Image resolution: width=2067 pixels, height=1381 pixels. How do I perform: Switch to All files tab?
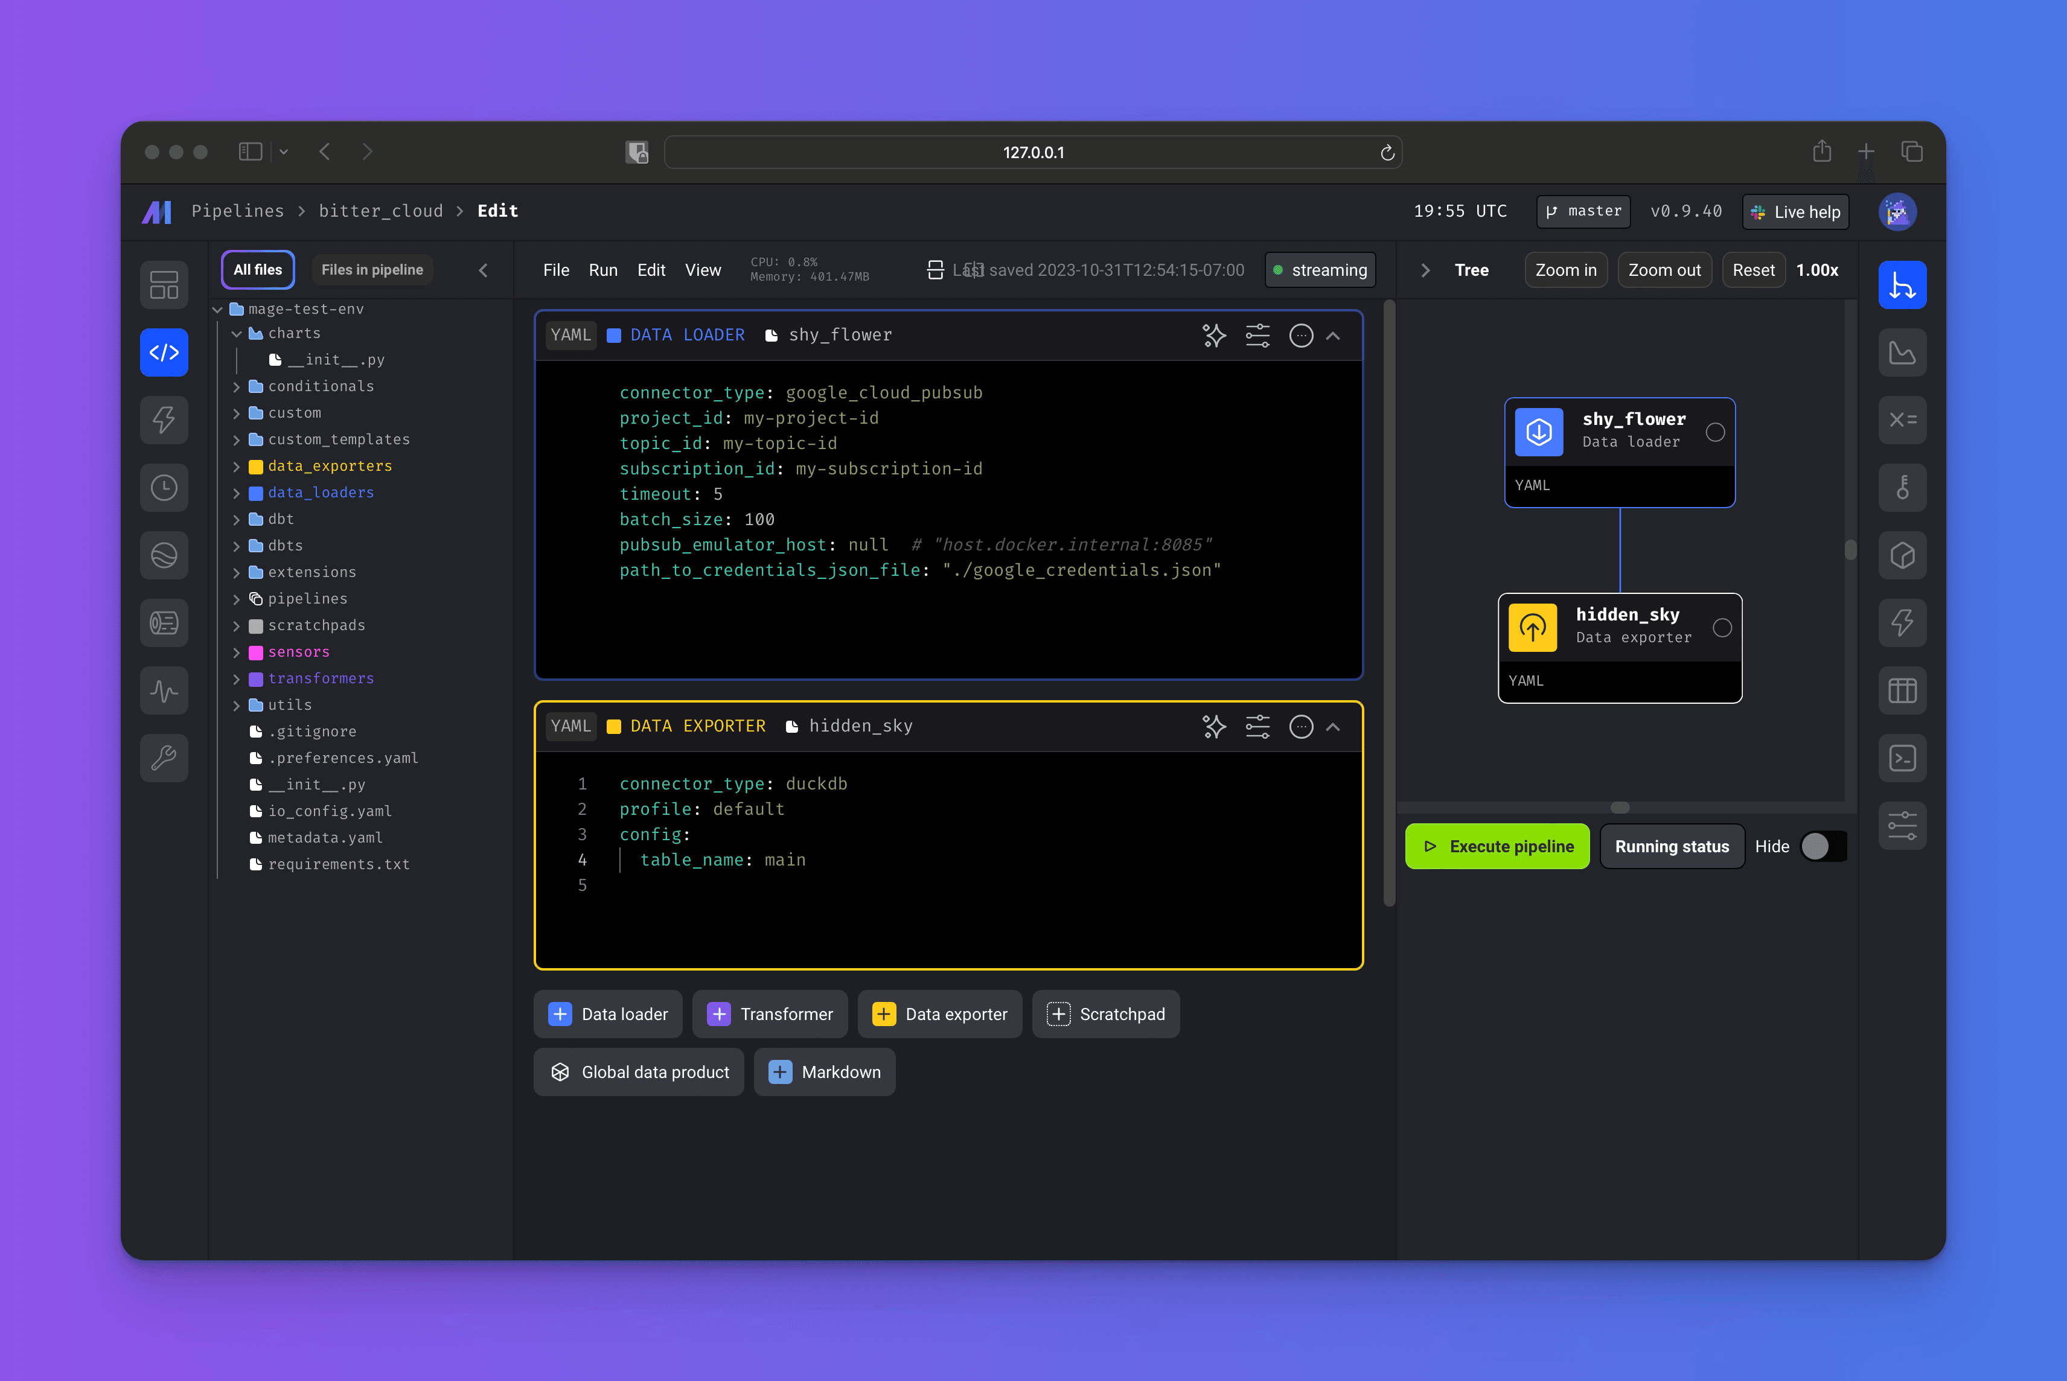click(258, 270)
